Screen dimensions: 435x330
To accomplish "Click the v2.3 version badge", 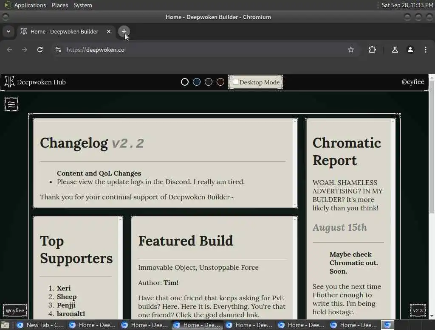I will (418, 310).
